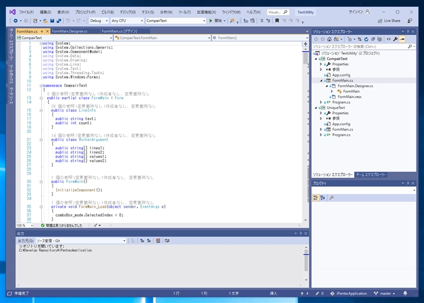This screenshot has width=424, height=303.
Task: Open the FormMain() member navigation dropdown
Action: coord(260,38)
